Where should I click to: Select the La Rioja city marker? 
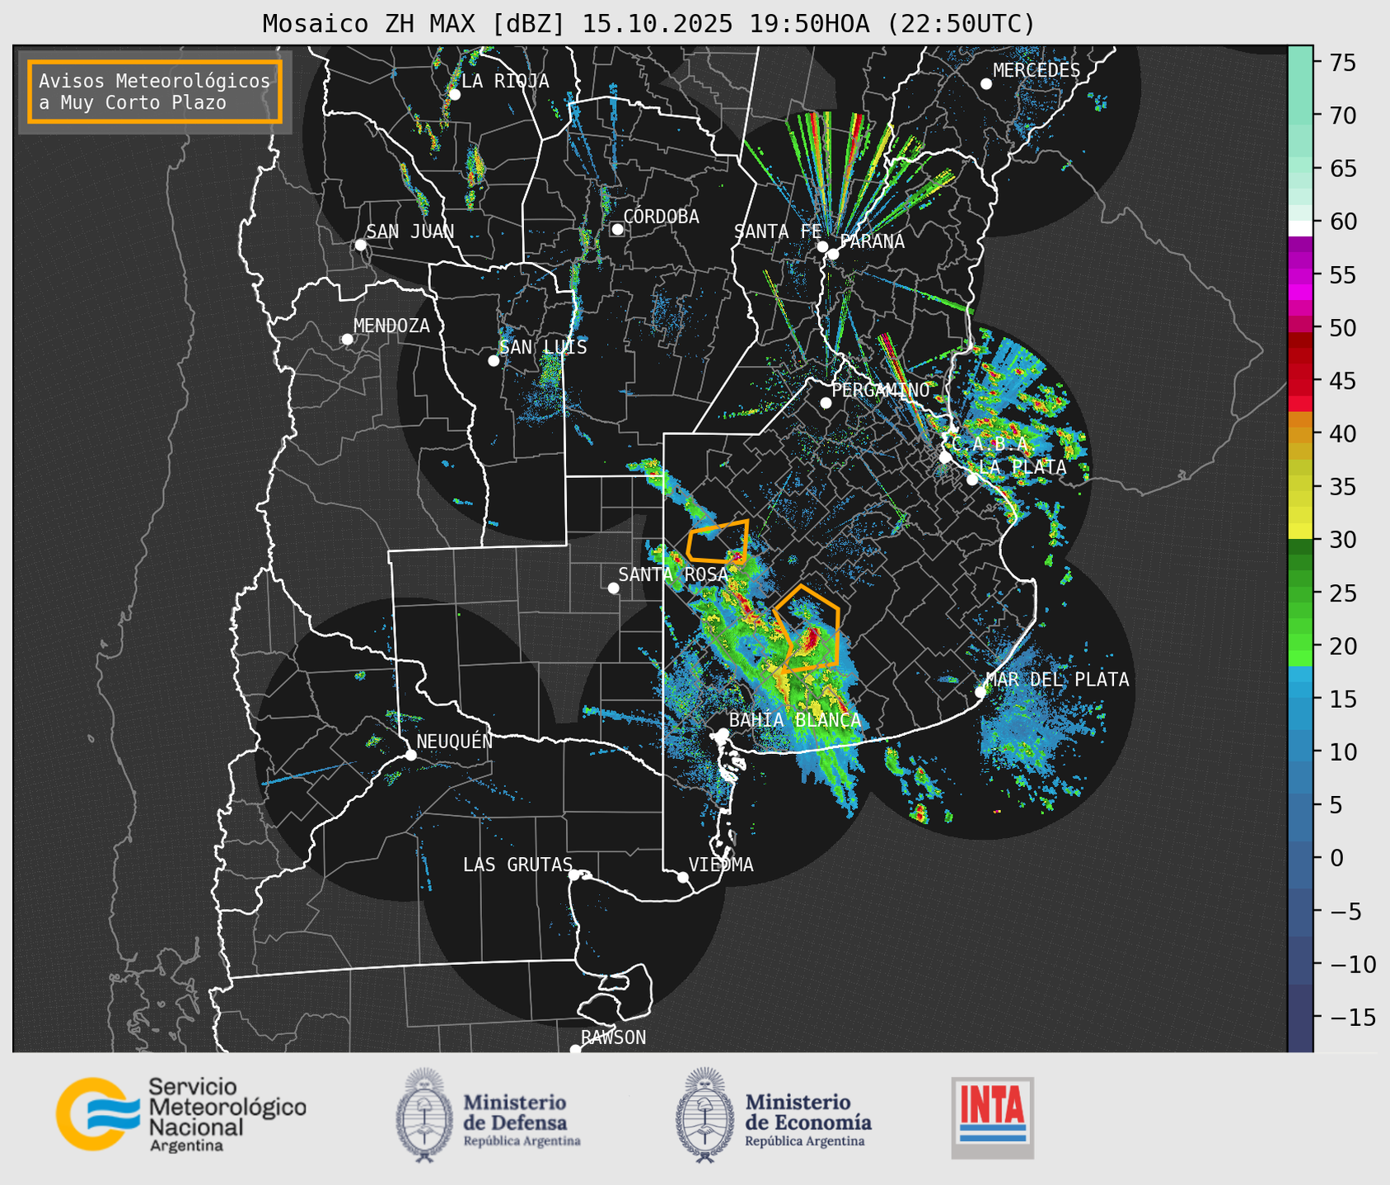[x=454, y=95]
